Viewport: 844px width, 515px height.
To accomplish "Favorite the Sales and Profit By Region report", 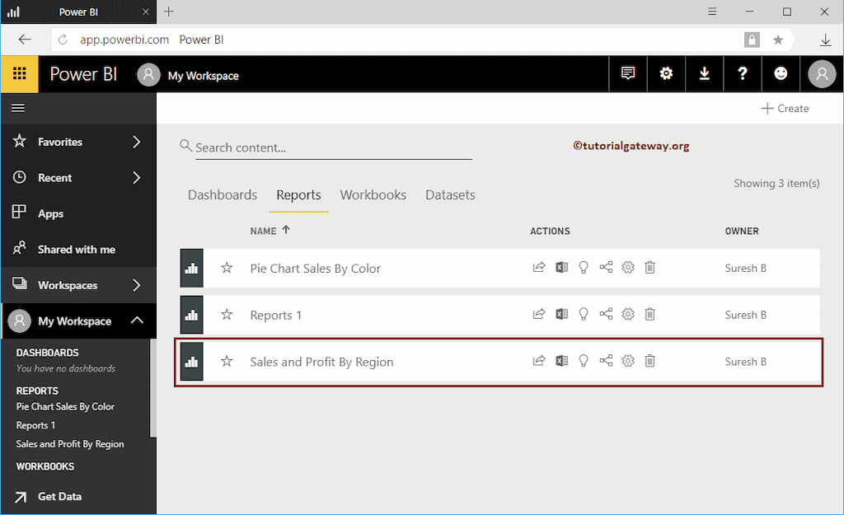I will [227, 361].
